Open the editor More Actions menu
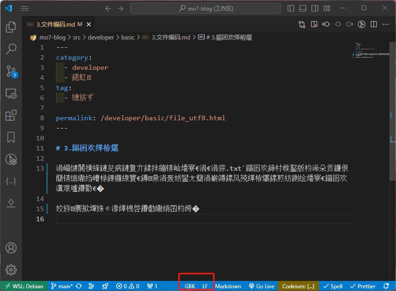 click(385, 24)
